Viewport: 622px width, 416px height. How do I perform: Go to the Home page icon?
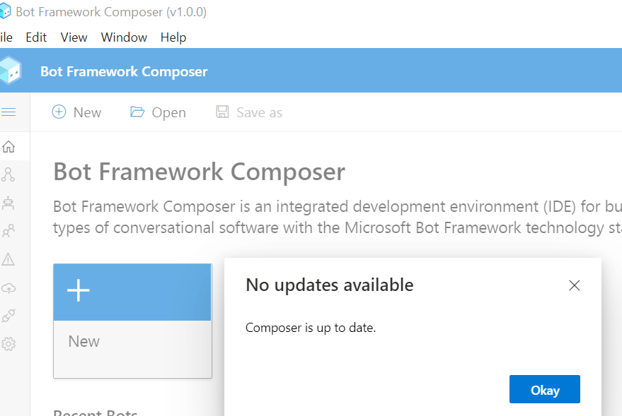8,147
